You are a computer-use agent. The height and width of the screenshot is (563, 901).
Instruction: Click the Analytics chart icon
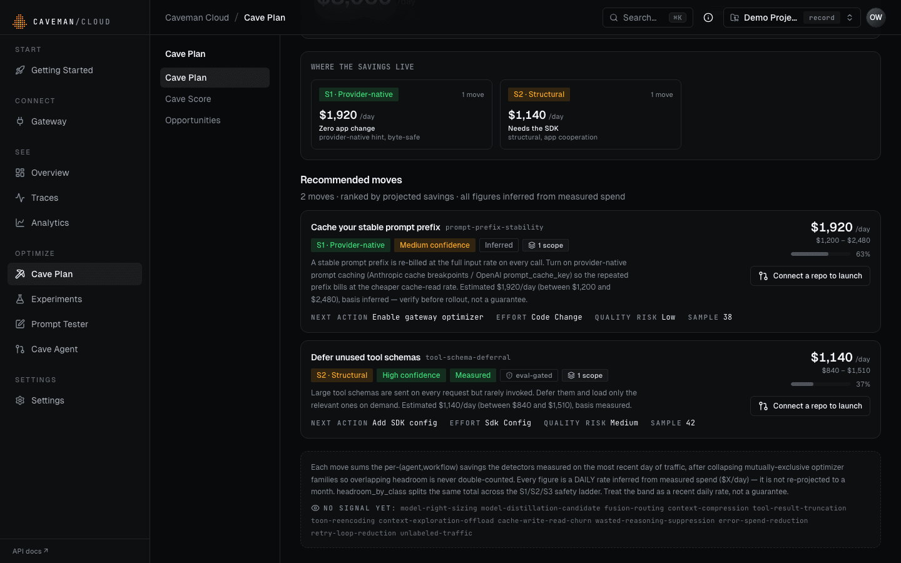(x=20, y=223)
